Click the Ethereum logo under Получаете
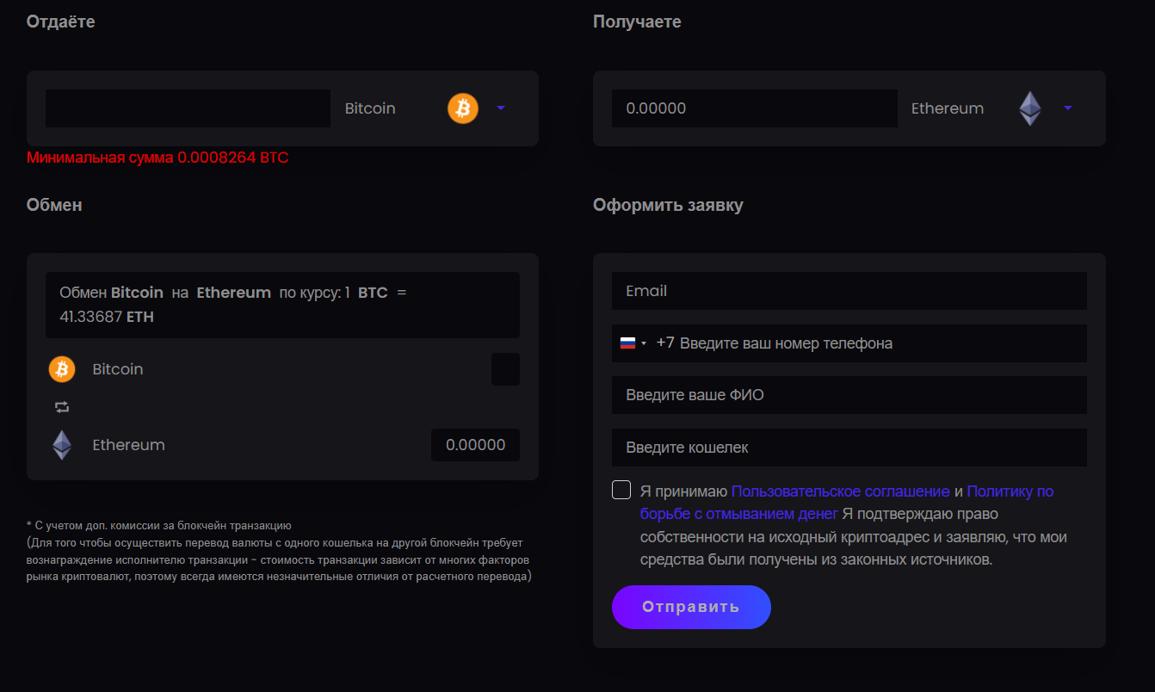 click(1029, 108)
